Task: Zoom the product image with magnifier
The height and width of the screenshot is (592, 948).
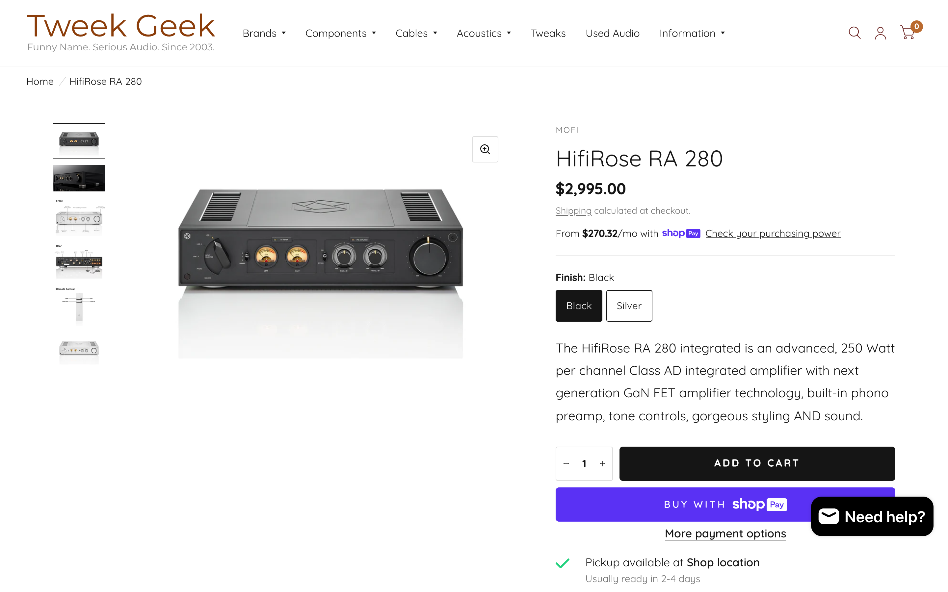Action: coord(485,149)
